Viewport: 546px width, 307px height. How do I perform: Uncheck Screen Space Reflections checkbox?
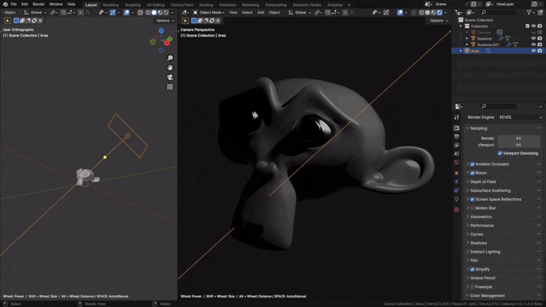tap(472, 200)
